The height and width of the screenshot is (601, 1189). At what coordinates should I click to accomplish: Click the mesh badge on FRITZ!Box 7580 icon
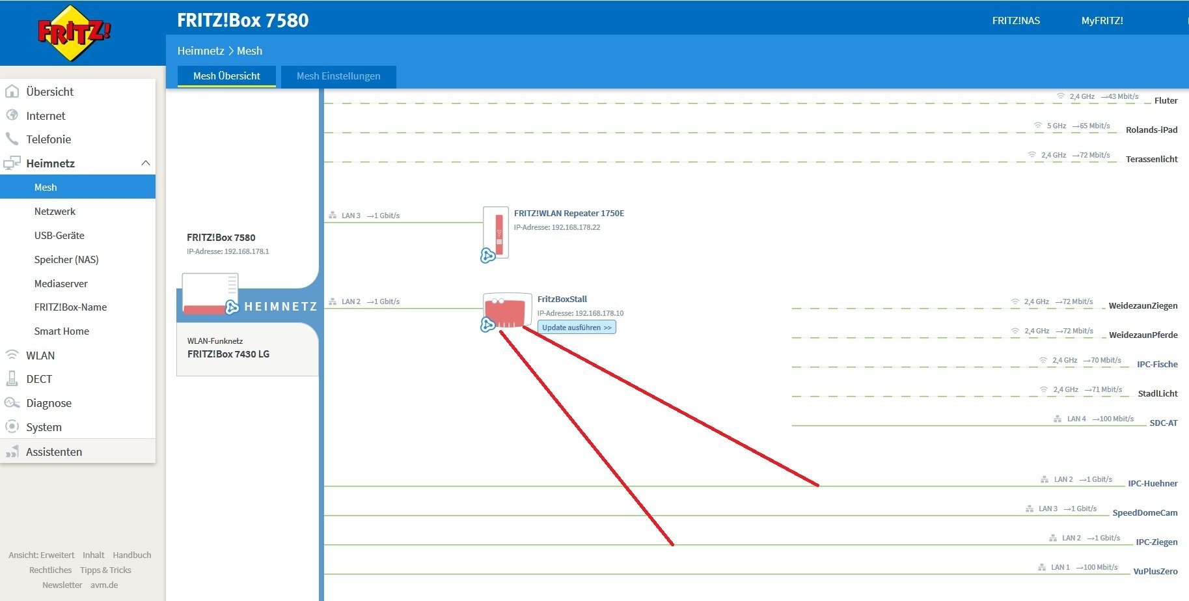[232, 307]
